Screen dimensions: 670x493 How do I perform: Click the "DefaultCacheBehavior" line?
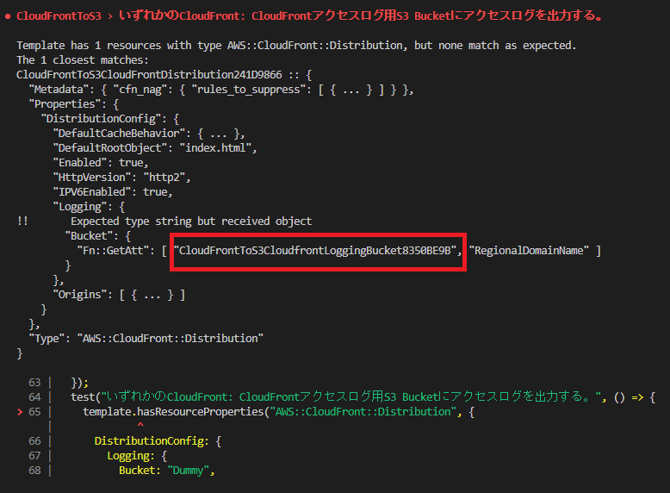click(x=149, y=134)
